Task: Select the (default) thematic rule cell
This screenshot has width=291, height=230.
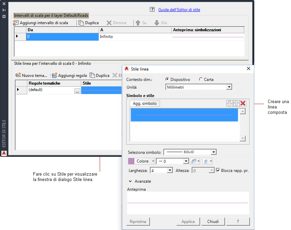Action: (51, 90)
